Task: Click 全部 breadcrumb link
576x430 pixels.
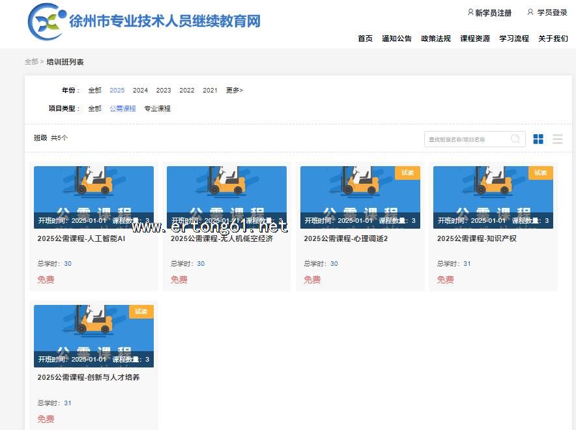Action: [31, 62]
